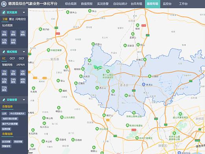Click the 良渚古城遗址 map marker
205x154 pixels.
127,125
